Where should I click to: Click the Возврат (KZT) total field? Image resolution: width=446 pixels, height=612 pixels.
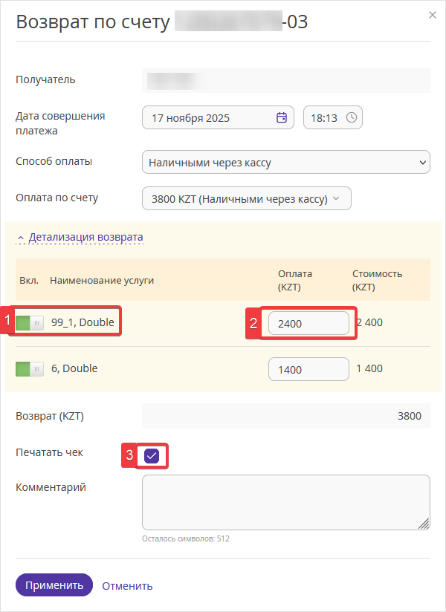285,416
